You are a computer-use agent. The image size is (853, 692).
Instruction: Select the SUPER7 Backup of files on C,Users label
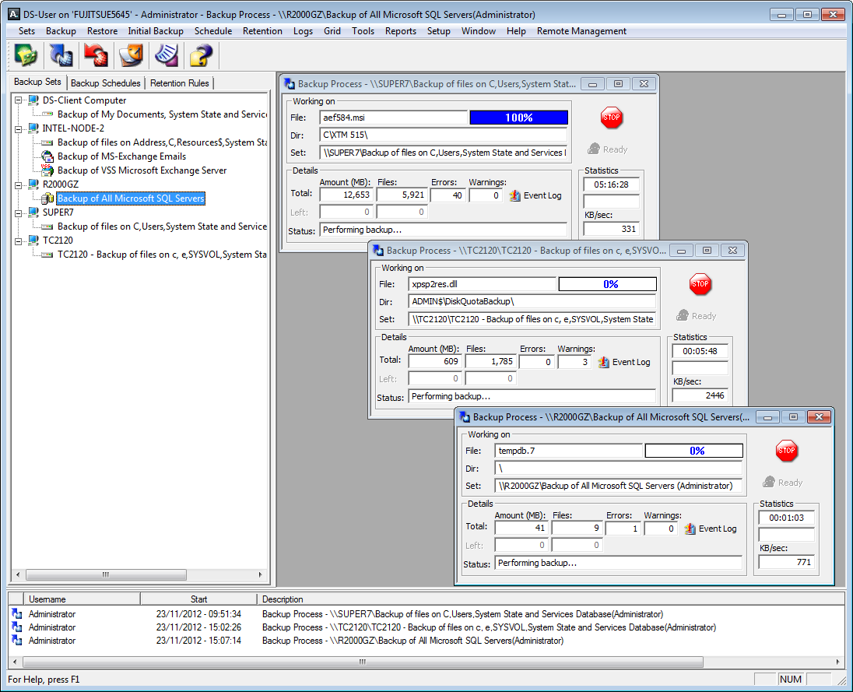point(162,227)
